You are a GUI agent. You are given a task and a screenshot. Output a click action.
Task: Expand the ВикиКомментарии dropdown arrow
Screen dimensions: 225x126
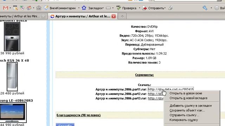[x=79, y=8]
